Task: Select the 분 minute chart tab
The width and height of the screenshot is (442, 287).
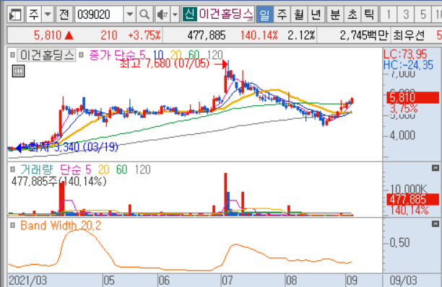Action: [335, 14]
